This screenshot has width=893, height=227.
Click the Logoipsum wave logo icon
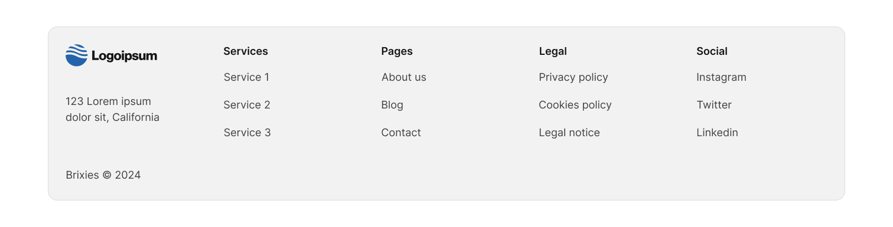tap(77, 55)
